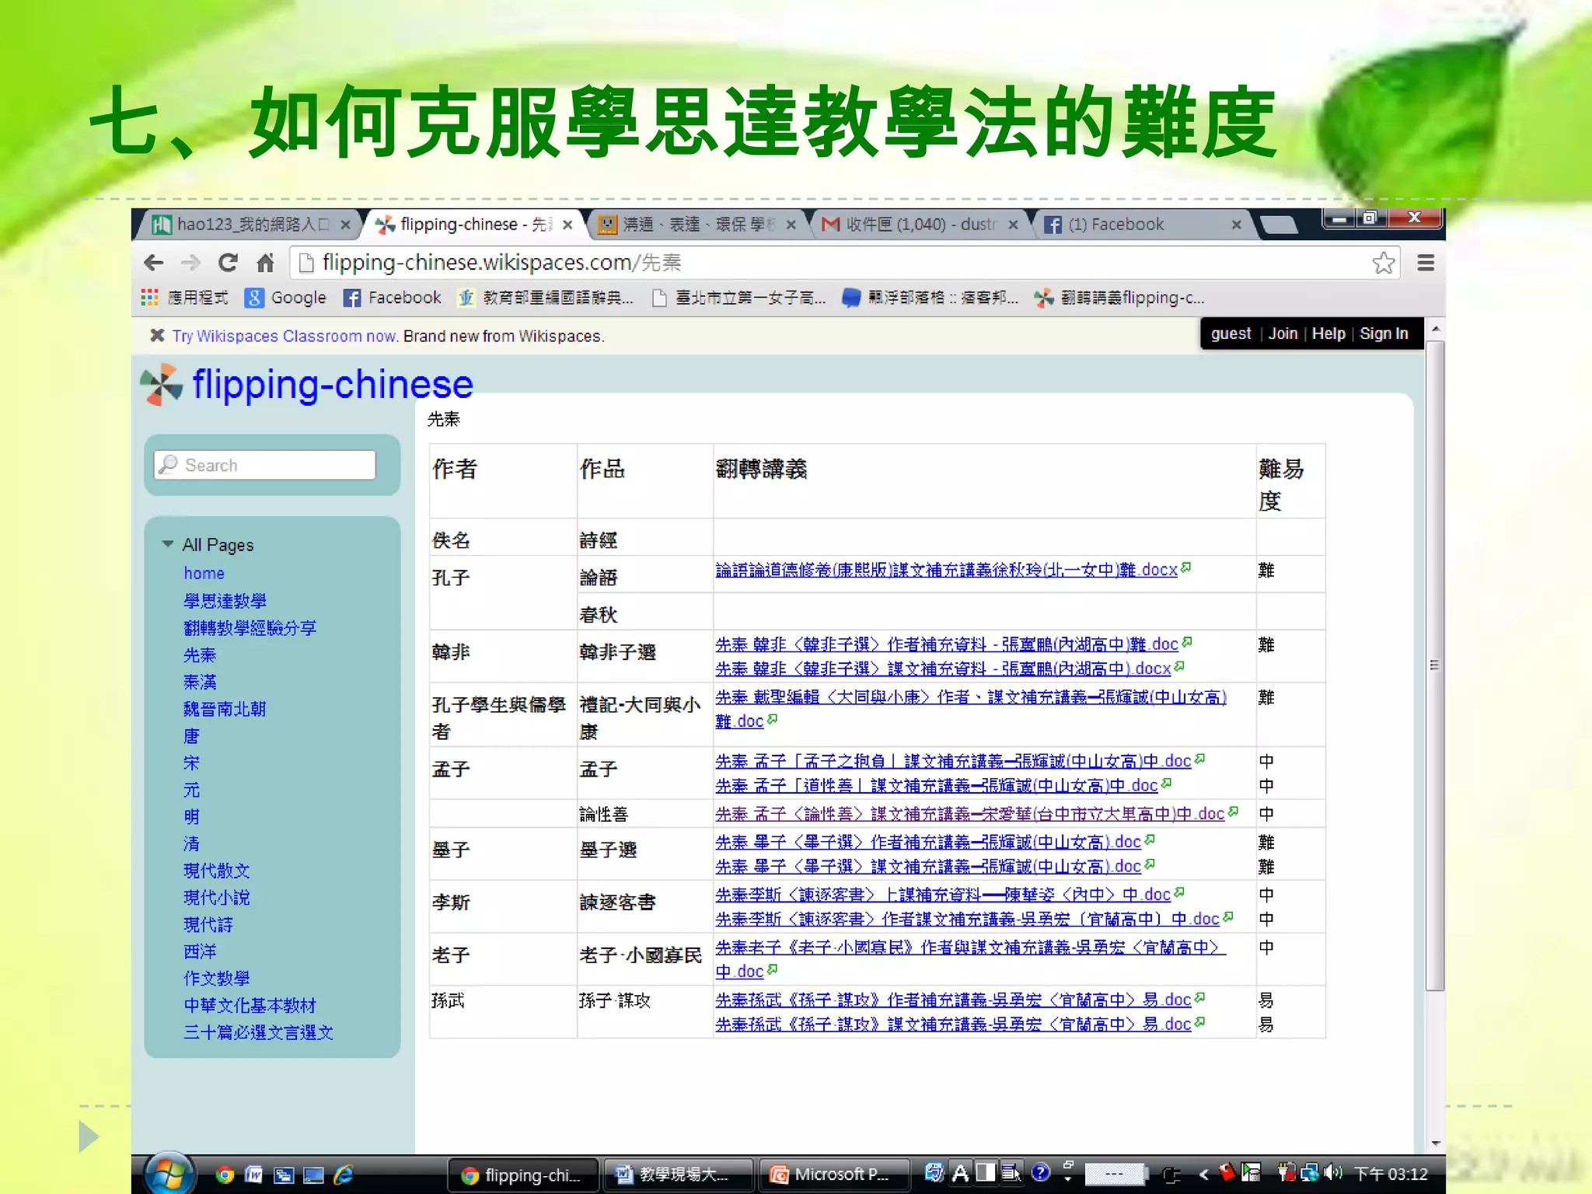Select the flipping-chinese tab
The image size is (1592, 1194).
(474, 225)
